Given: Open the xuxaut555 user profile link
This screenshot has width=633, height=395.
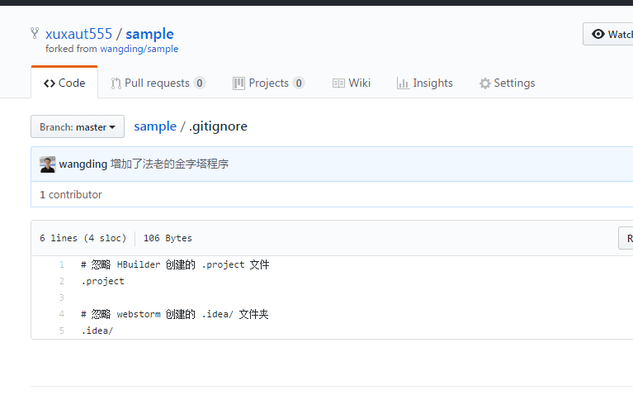Looking at the screenshot, I should [x=78, y=34].
